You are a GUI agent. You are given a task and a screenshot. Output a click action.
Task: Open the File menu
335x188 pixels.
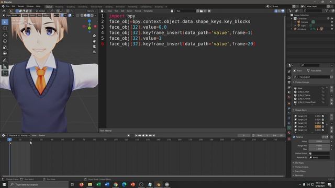(8, 6)
